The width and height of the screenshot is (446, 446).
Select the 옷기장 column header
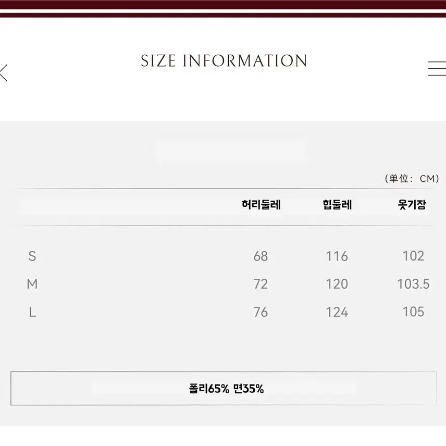(412, 205)
